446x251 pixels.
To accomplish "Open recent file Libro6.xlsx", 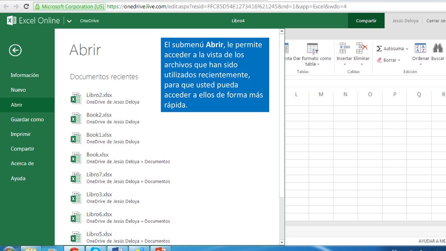I will pos(99,214).
